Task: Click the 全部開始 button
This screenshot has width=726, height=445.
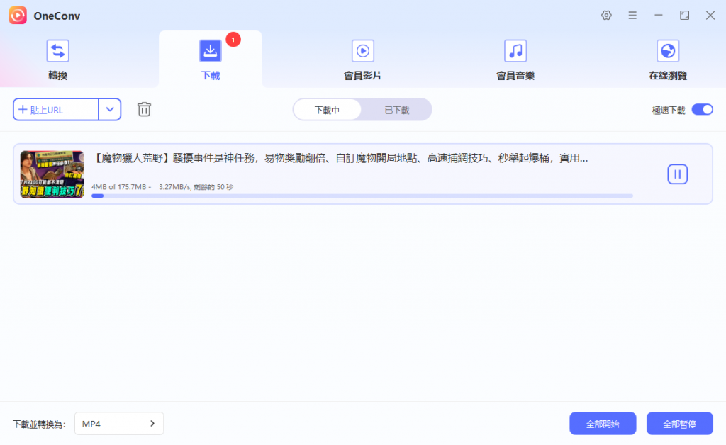Action: pos(603,424)
